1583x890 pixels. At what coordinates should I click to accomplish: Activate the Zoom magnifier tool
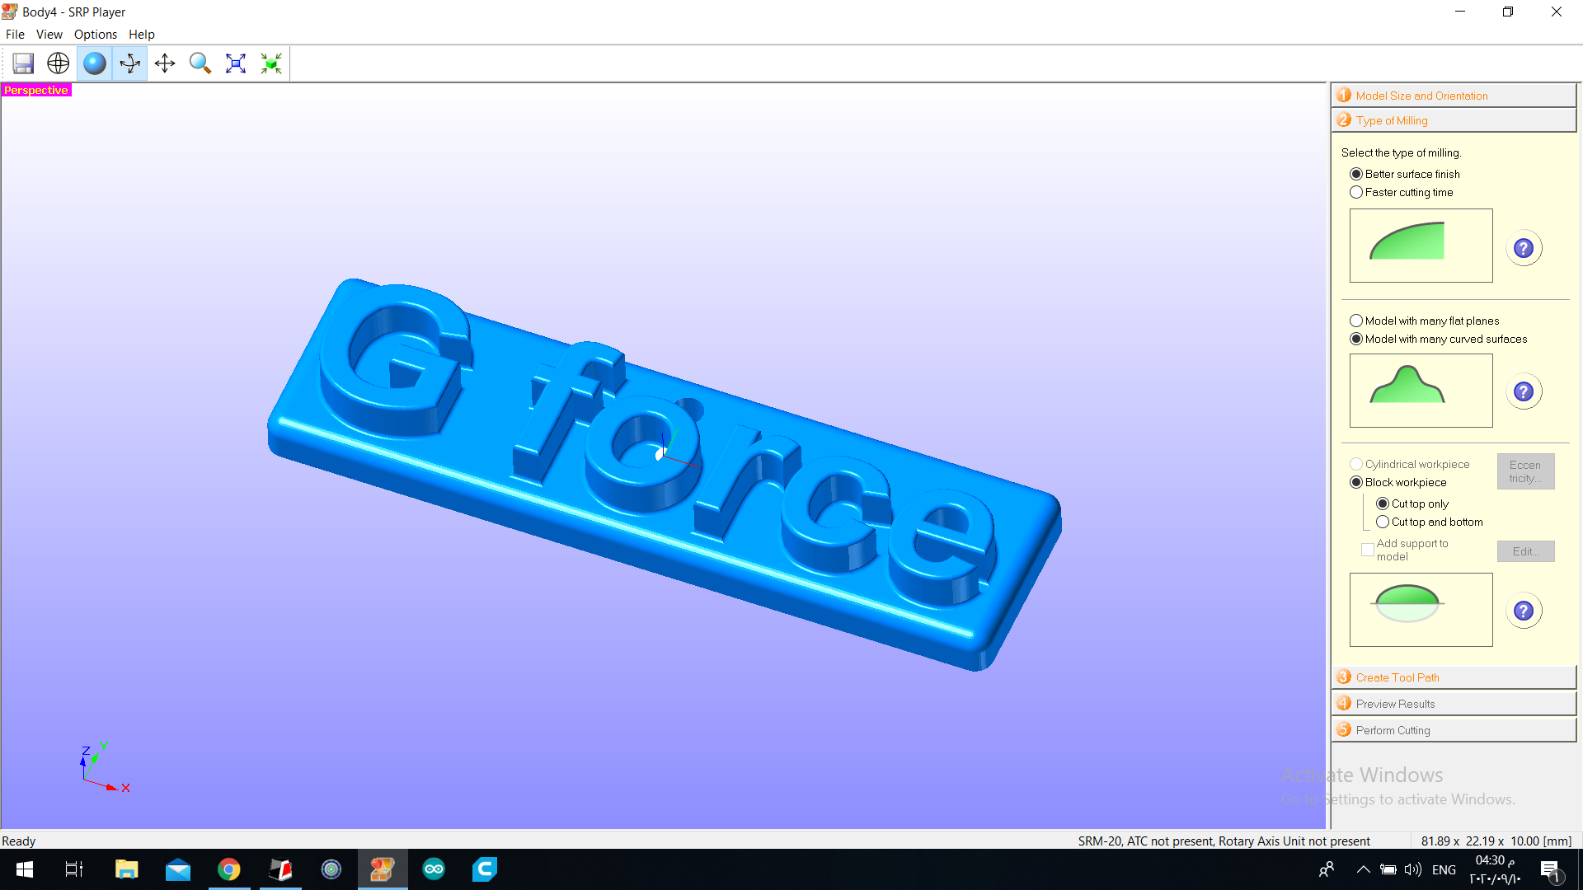click(200, 63)
